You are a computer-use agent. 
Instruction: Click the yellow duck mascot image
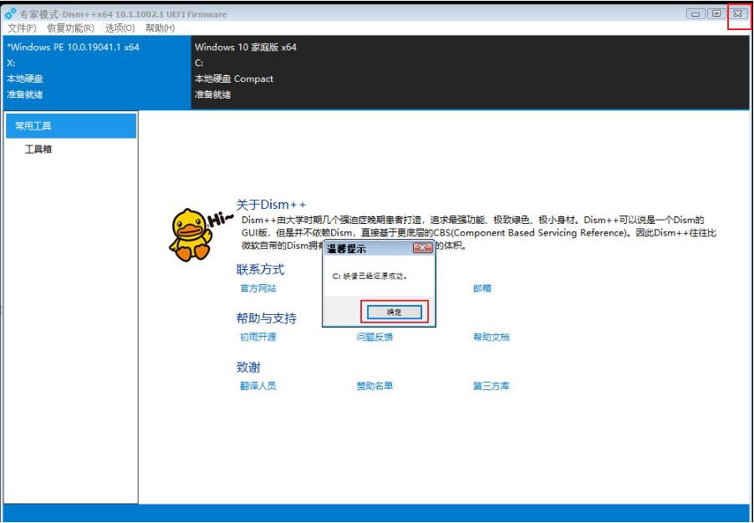[x=191, y=234]
